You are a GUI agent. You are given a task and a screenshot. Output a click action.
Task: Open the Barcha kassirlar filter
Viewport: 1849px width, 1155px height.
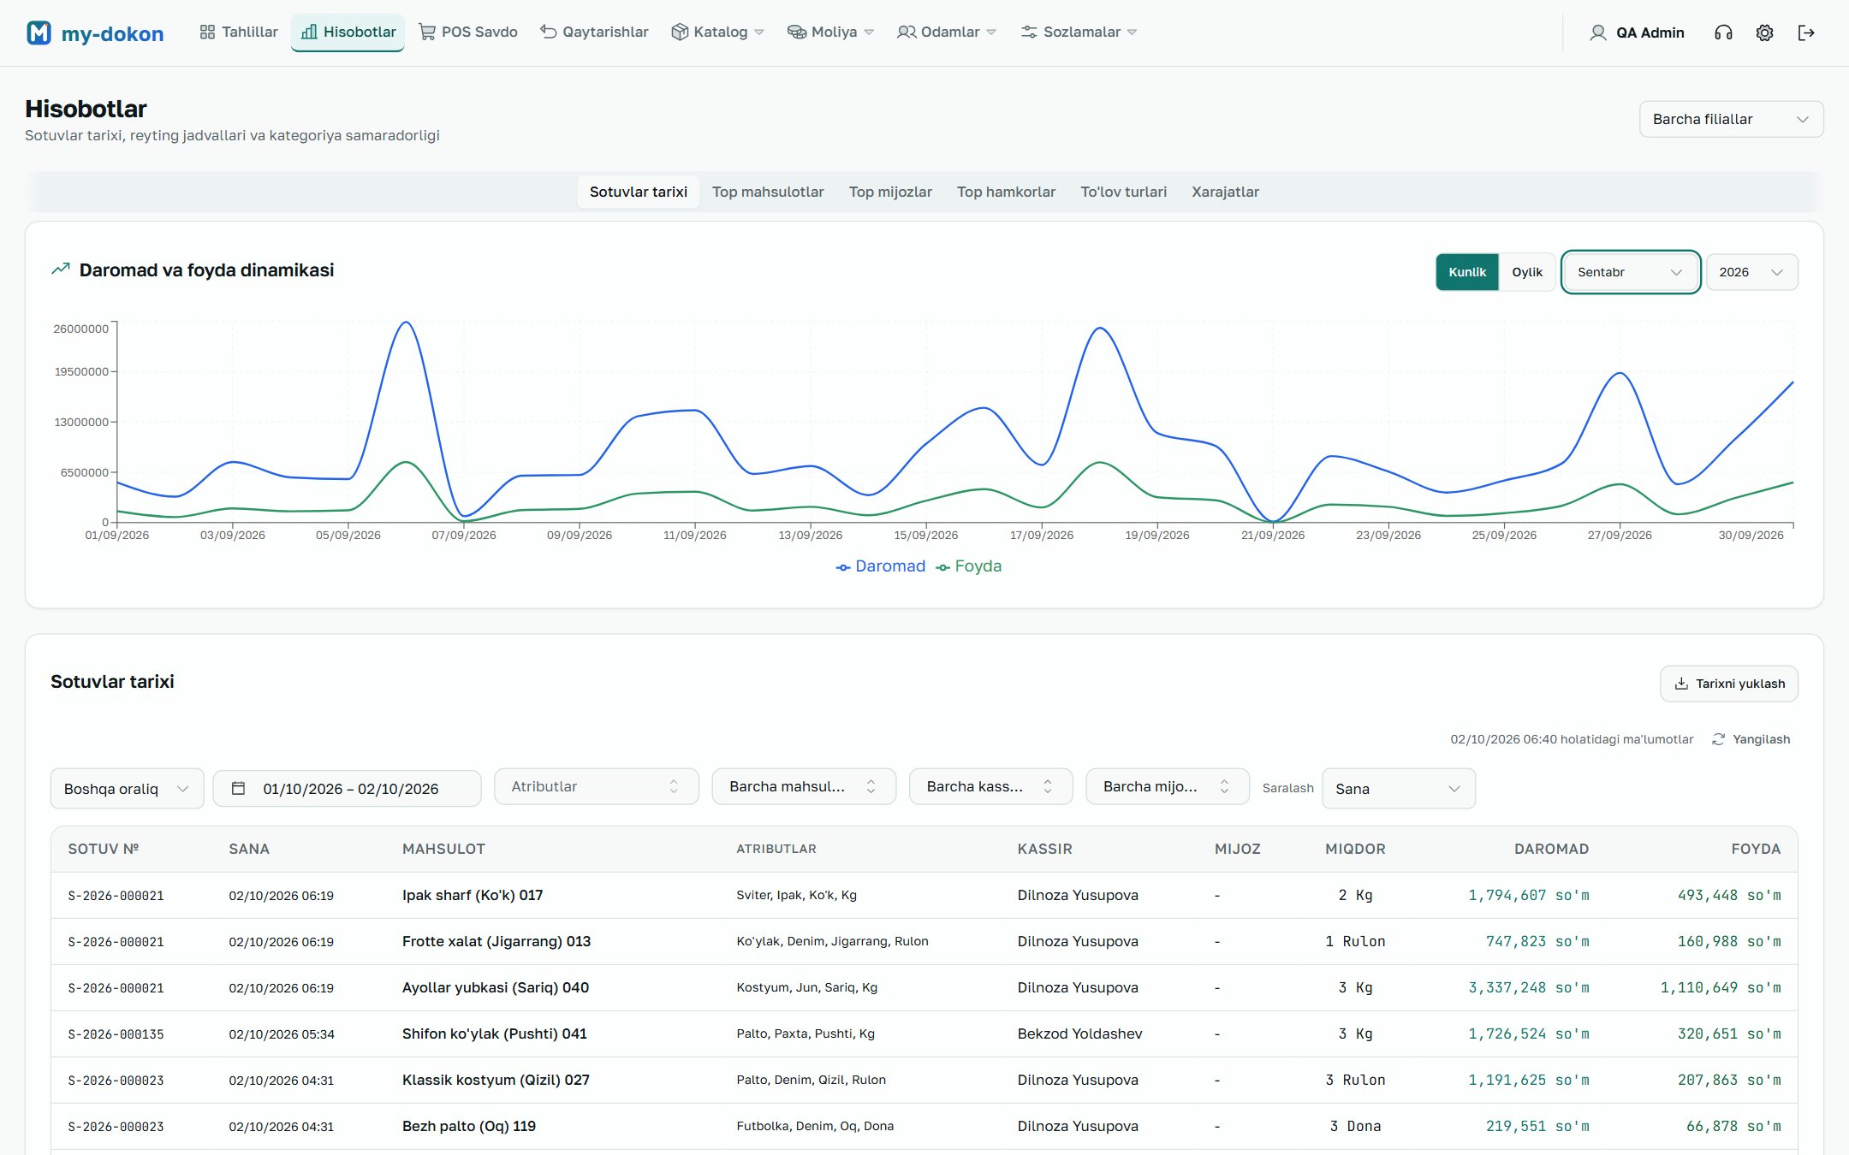pos(990,786)
